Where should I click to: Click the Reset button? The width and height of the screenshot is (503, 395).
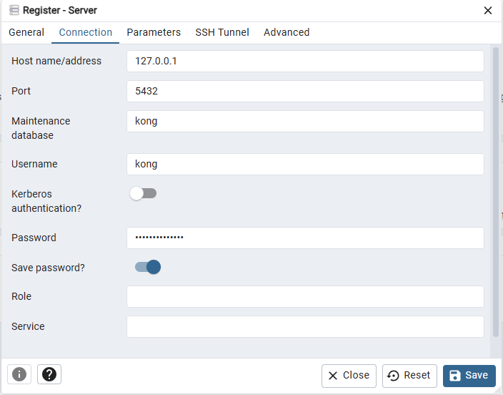click(x=409, y=376)
